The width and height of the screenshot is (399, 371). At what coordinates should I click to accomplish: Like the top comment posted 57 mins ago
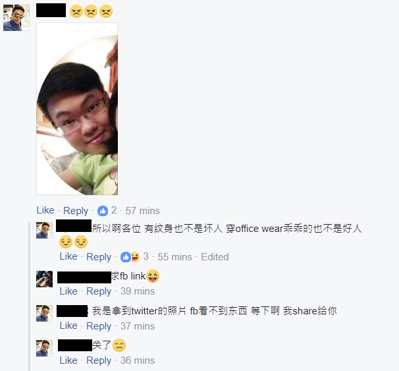click(45, 211)
